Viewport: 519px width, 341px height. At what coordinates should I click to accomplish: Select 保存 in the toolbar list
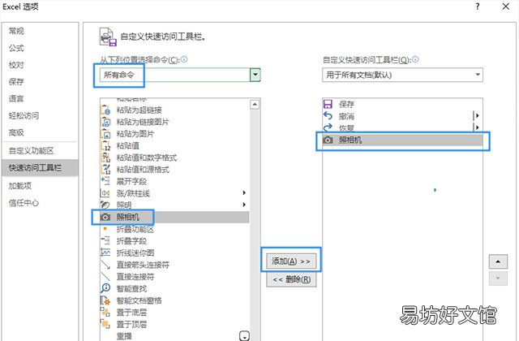[x=402, y=105]
